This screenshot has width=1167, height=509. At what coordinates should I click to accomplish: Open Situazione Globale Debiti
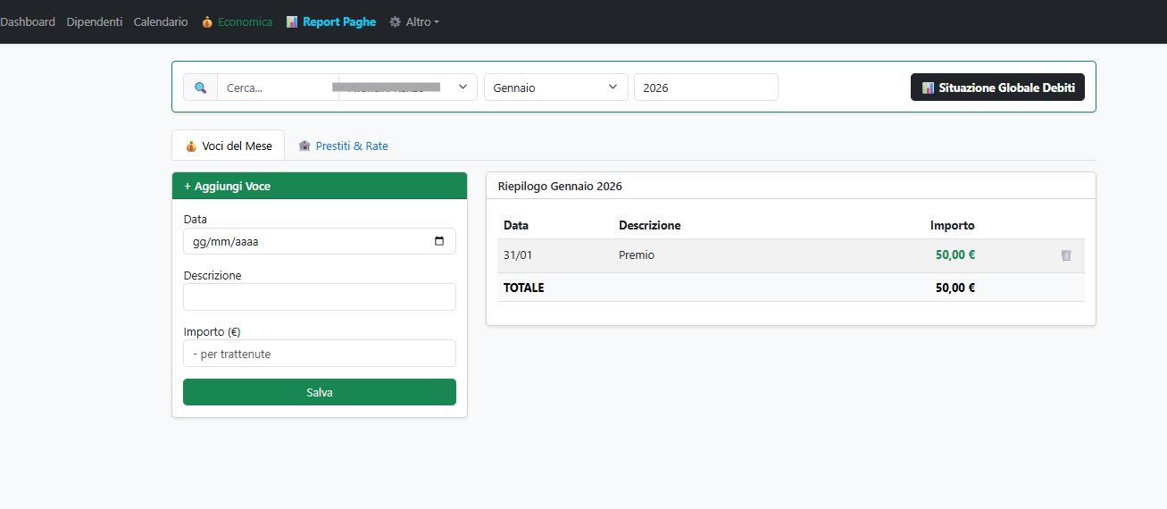997,88
